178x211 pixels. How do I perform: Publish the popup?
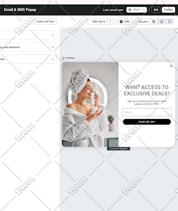tap(168, 10)
